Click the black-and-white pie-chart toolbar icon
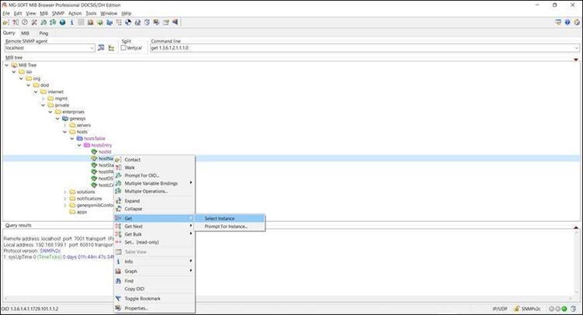 pos(128,22)
